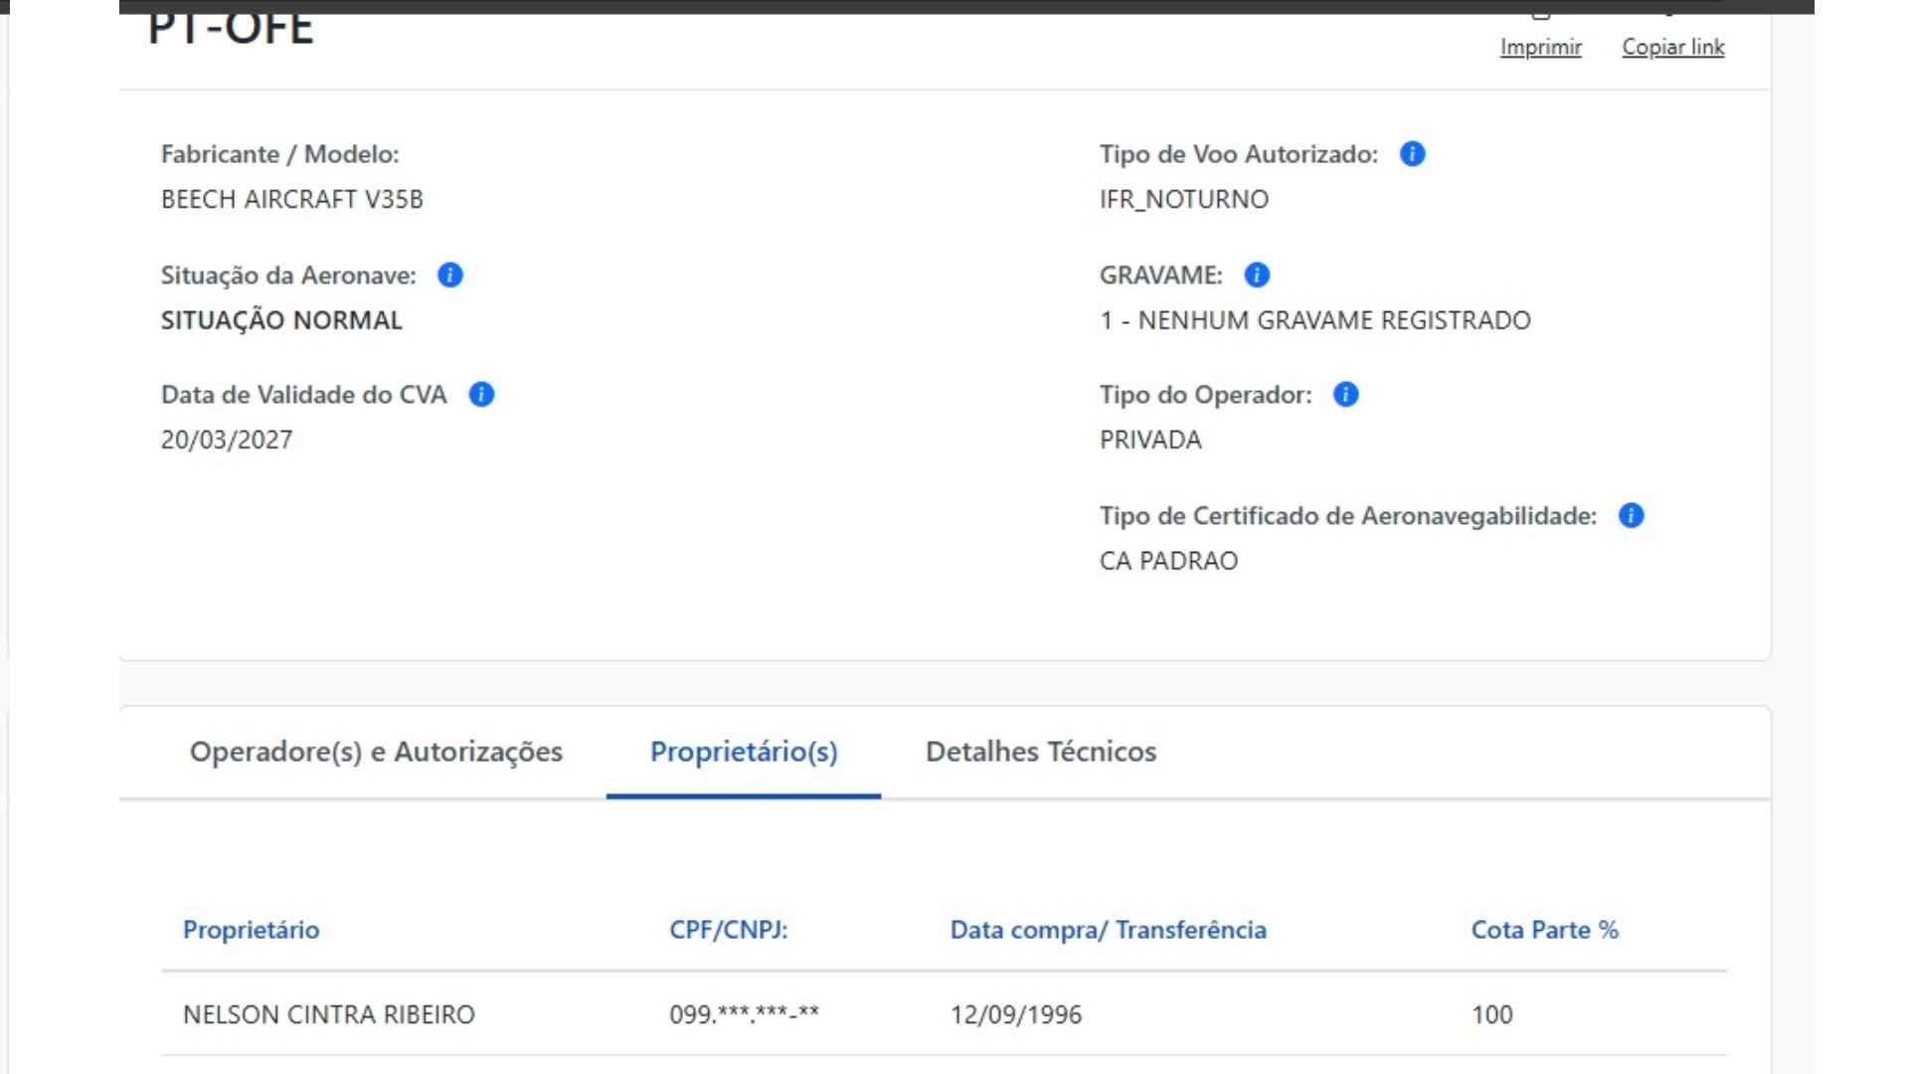
Task: Click info icon next to Situação da Aeronave
Action: pos(450,275)
